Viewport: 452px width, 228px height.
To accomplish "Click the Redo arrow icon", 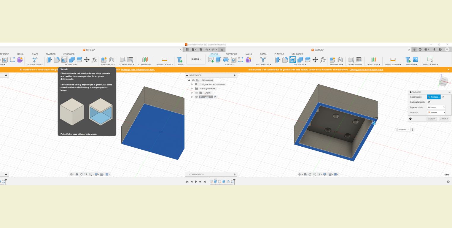I will point(213,50).
